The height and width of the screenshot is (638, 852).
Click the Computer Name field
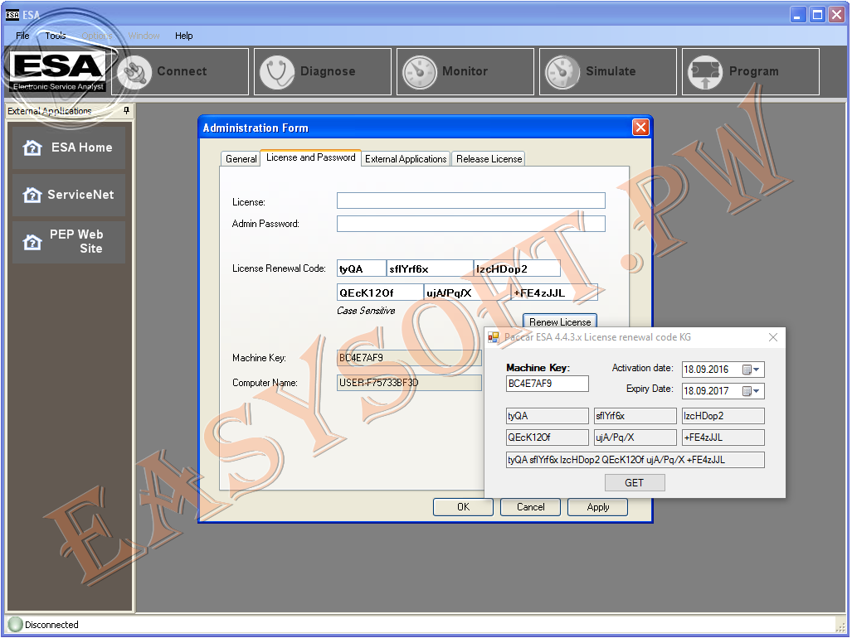coord(409,383)
